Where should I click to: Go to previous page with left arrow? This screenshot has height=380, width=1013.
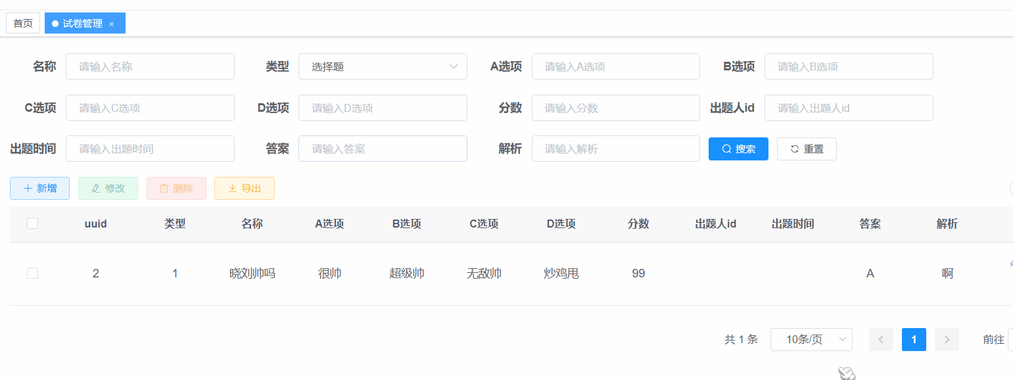(881, 339)
